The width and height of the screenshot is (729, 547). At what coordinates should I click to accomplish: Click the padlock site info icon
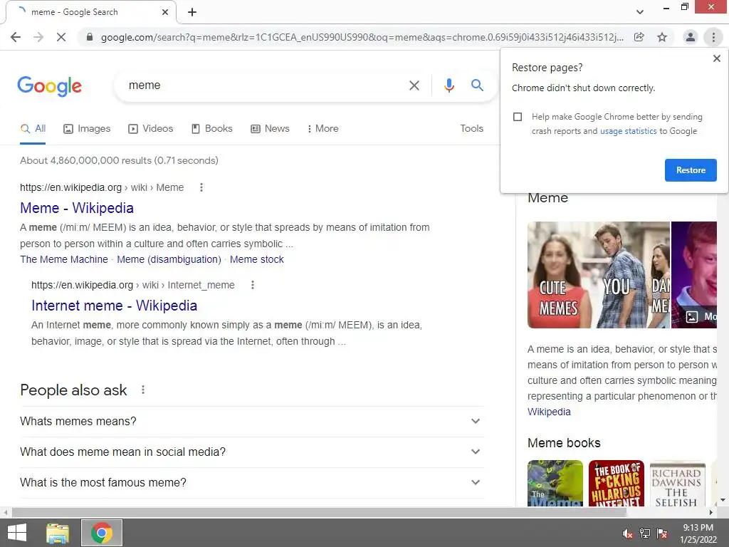[x=90, y=37]
